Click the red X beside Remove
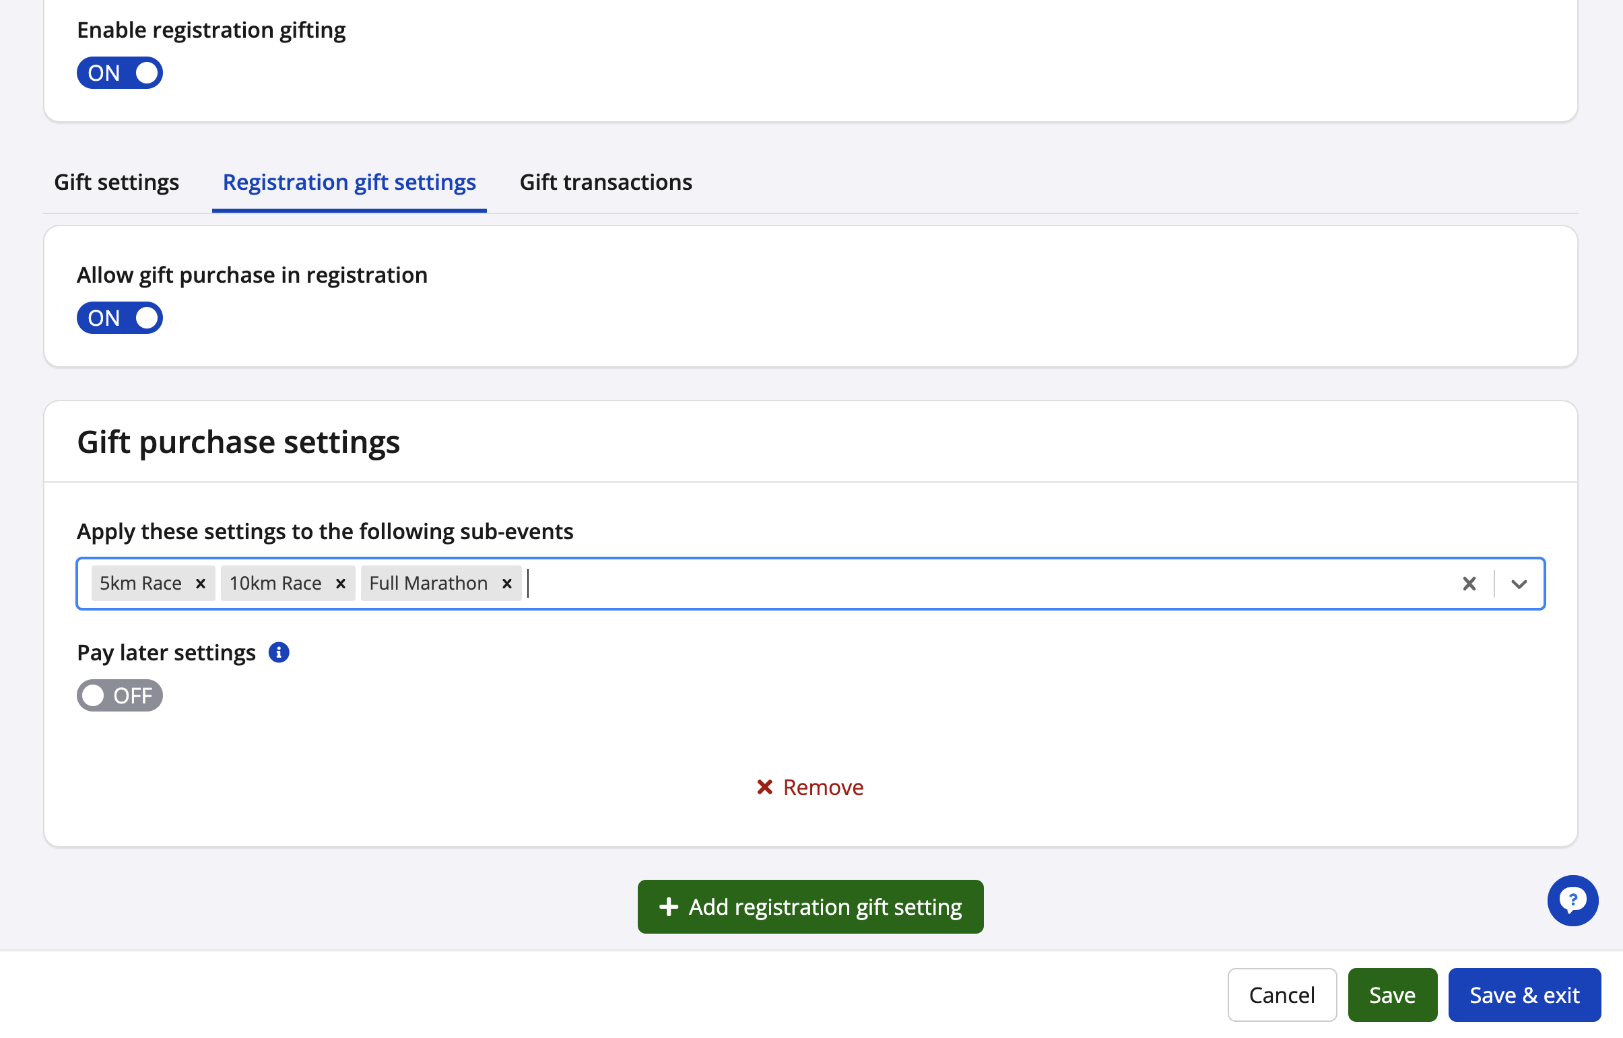 click(764, 787)
